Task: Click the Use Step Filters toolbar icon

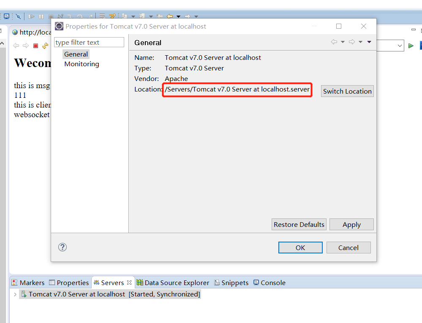Action: [x=112, y=16]
